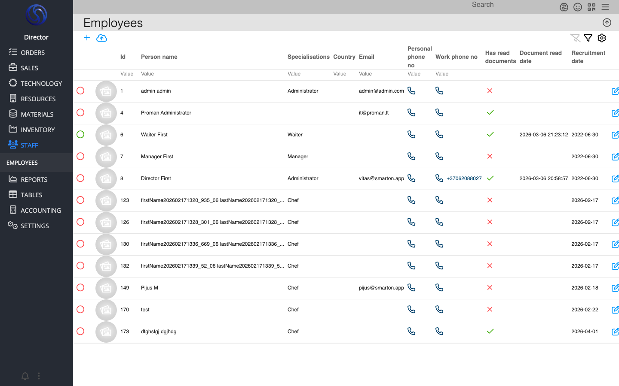
Task: Click the edit icon for Pijus M
Action: coord(615,288)
